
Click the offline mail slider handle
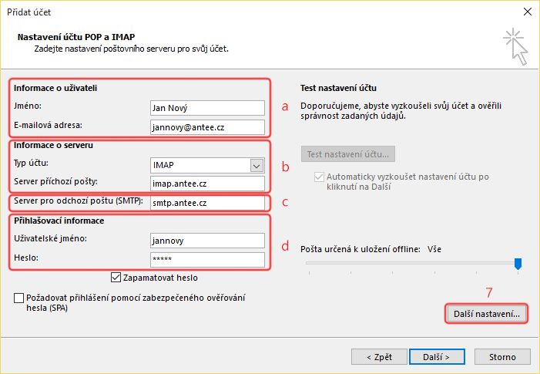(x=518, y=264)
